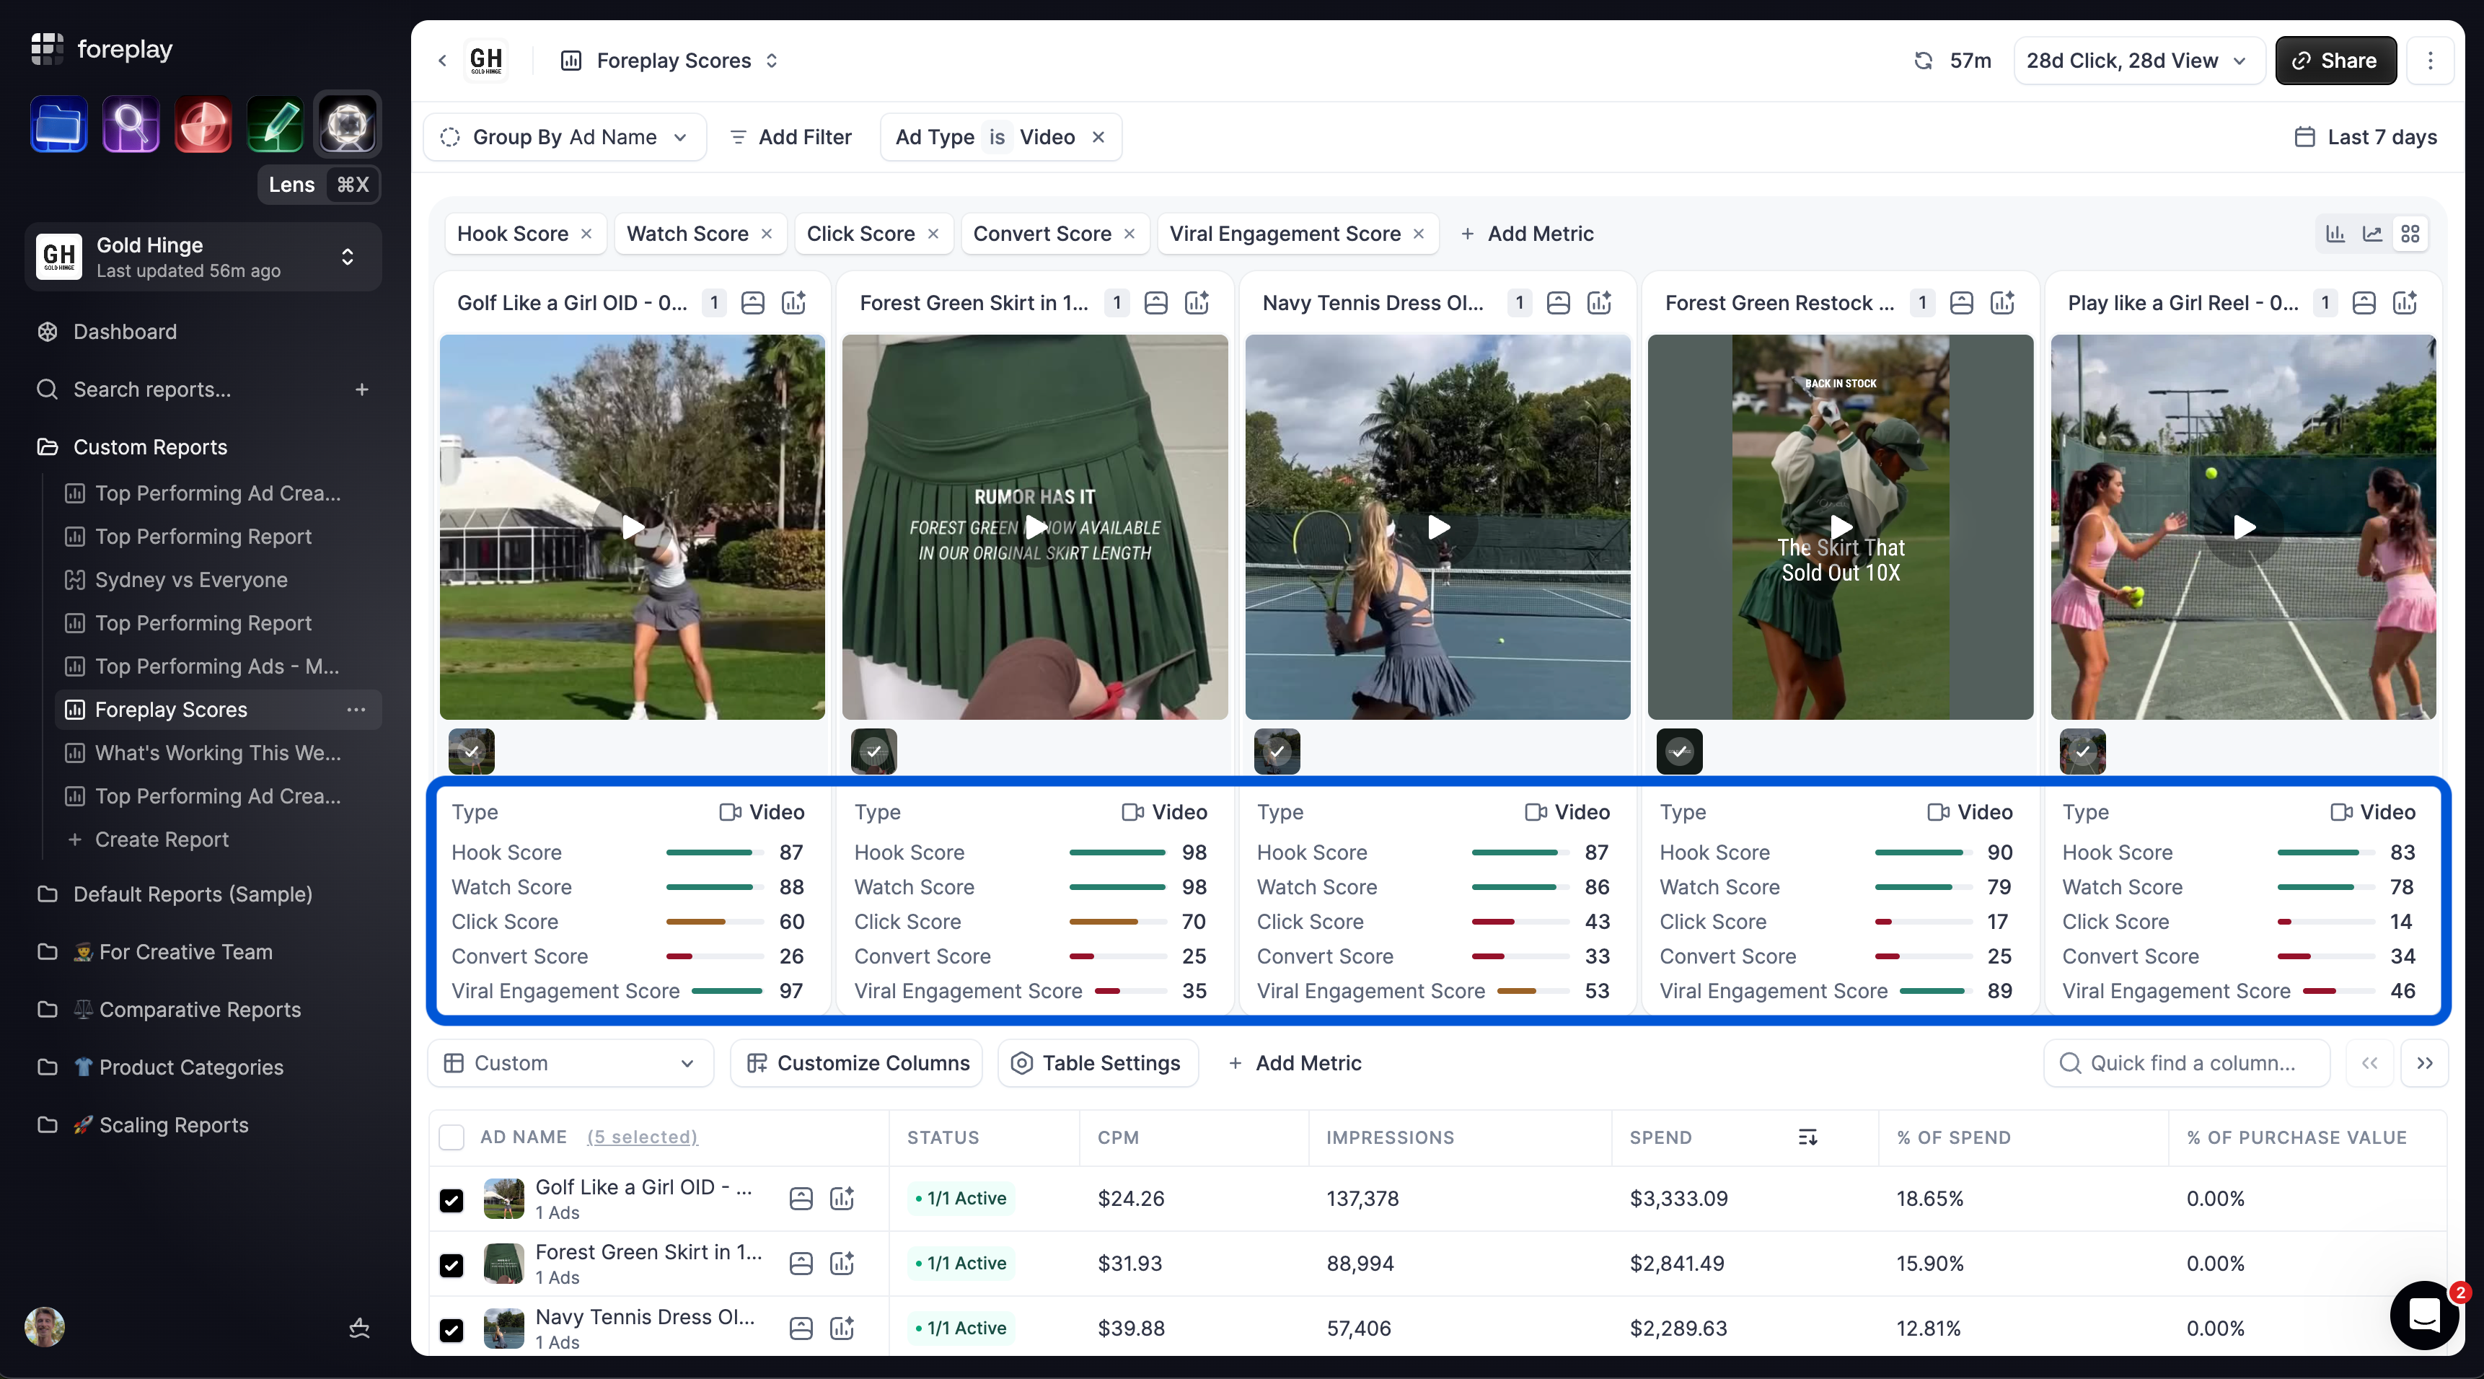Viewport: 2484px width, 1379px height.
Task: Open AI analysis icon on Navy Tennis Dress card
Action: pos(1599,303)
